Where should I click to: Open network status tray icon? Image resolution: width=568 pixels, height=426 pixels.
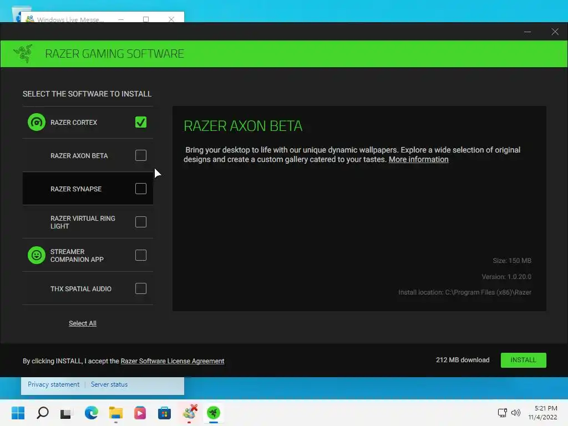tap(502, 413)
